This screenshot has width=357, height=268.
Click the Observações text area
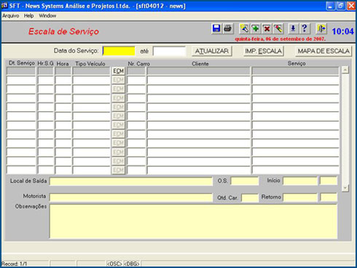[x=194, y=221]
